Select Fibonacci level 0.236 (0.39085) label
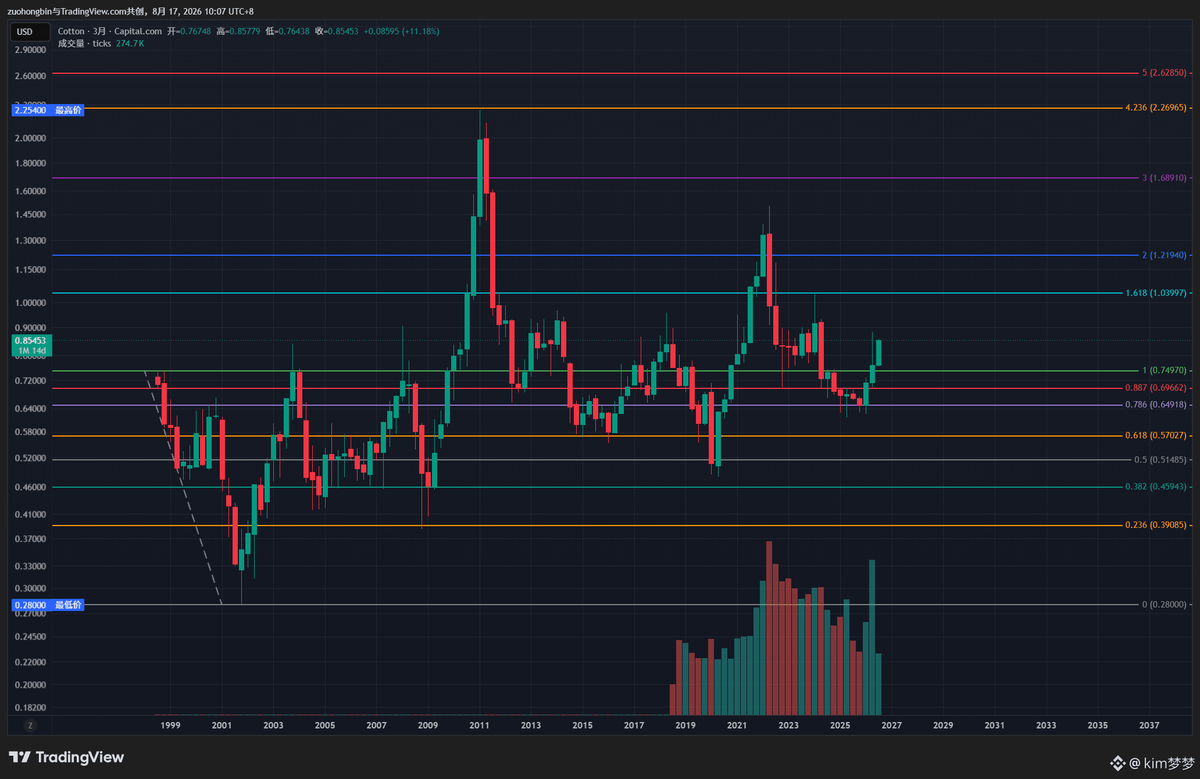Viewport: 1200px width, 779px height. coord(1156,525)
